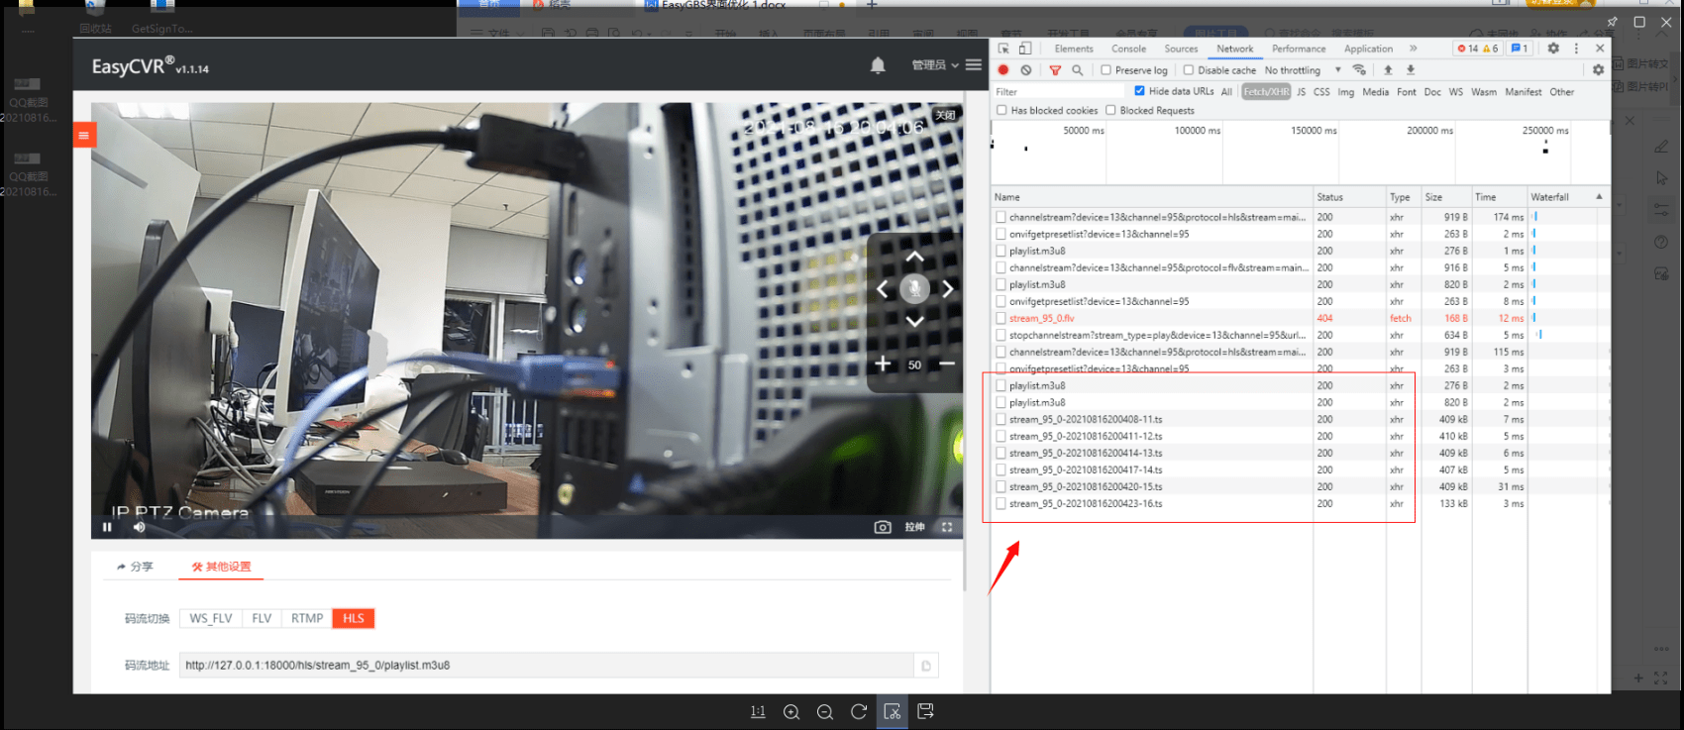The width and height of the screenshot is (1684, 730).
Task: Show more DevTools tabs via chevron
Action: (x=1413, y=49)
